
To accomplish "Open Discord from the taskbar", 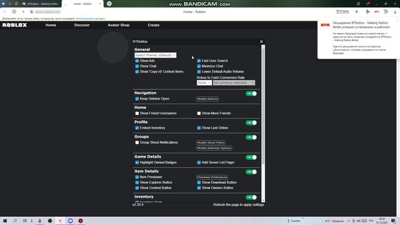I will pyautogui.click(x=71, y=221).
